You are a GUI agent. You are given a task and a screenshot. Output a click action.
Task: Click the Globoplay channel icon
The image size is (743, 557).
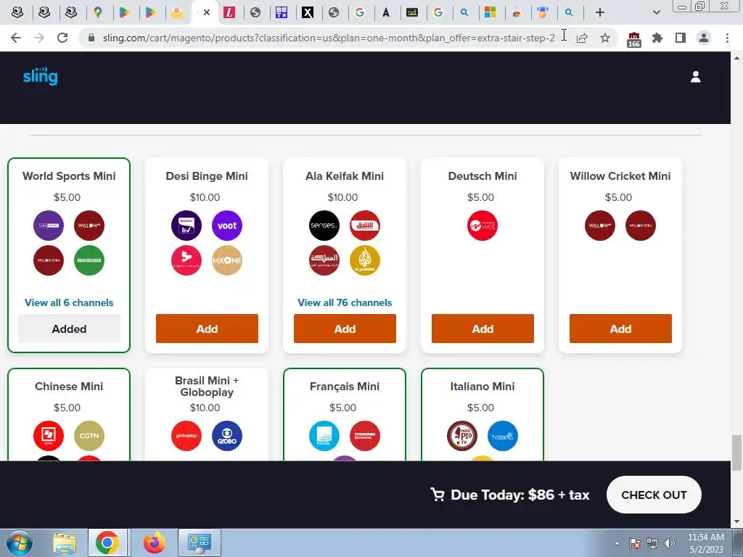tap(186, 436)
